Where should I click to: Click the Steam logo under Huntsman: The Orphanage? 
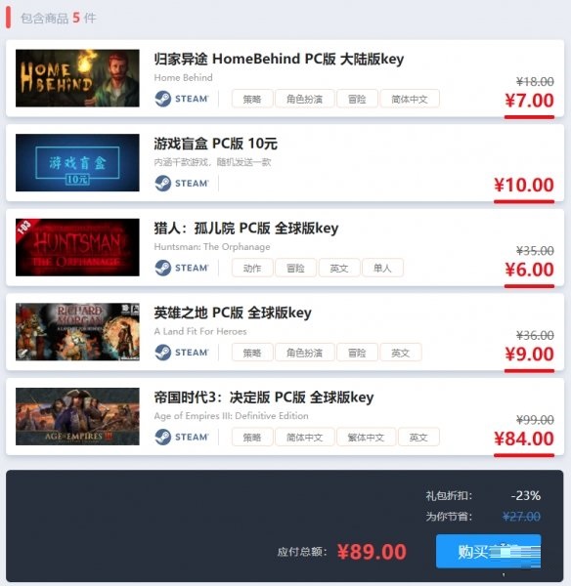182,268
